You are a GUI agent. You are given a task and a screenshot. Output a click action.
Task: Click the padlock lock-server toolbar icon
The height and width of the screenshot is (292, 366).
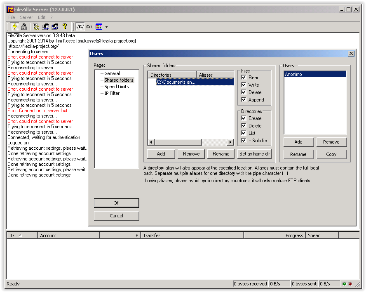(x=23, y=27)
